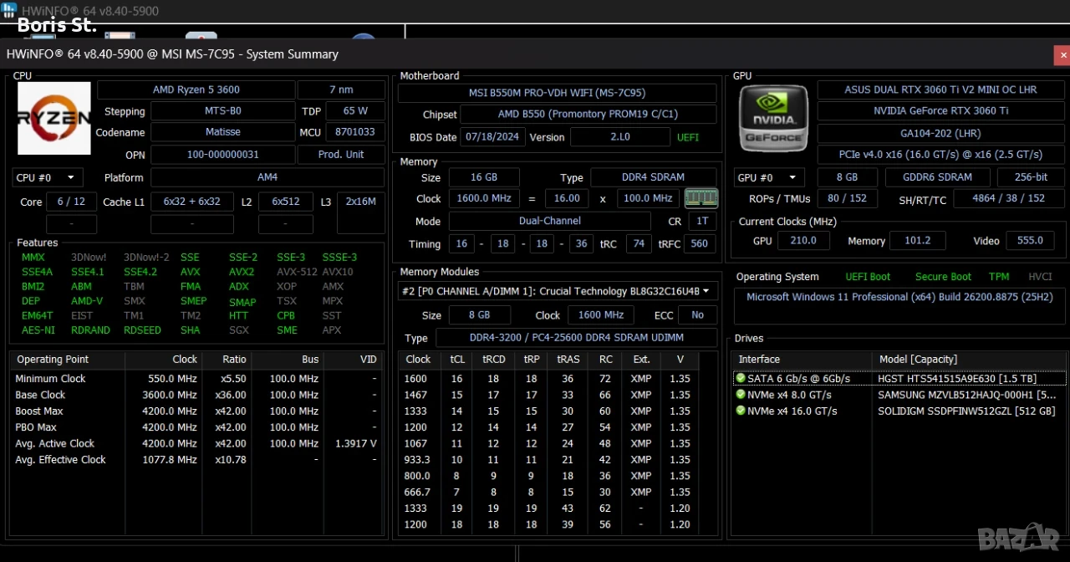Click the AM4 platform field

point(267,177)
